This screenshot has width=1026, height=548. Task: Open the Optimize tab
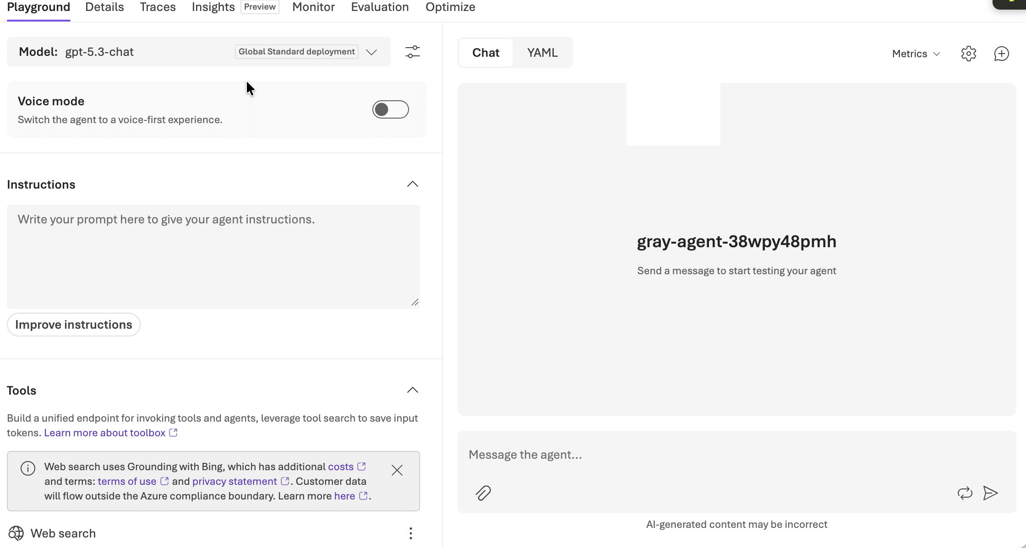tap(450, 7)
